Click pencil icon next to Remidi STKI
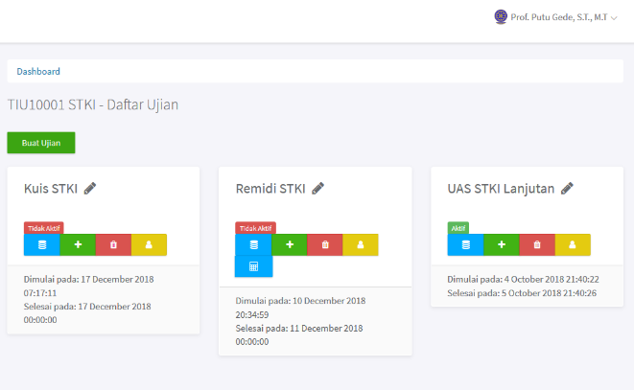Screen dimensions: 634x390 tap(317, 189)
